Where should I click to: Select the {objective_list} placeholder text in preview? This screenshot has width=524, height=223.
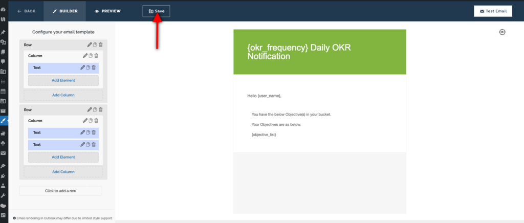264,134
